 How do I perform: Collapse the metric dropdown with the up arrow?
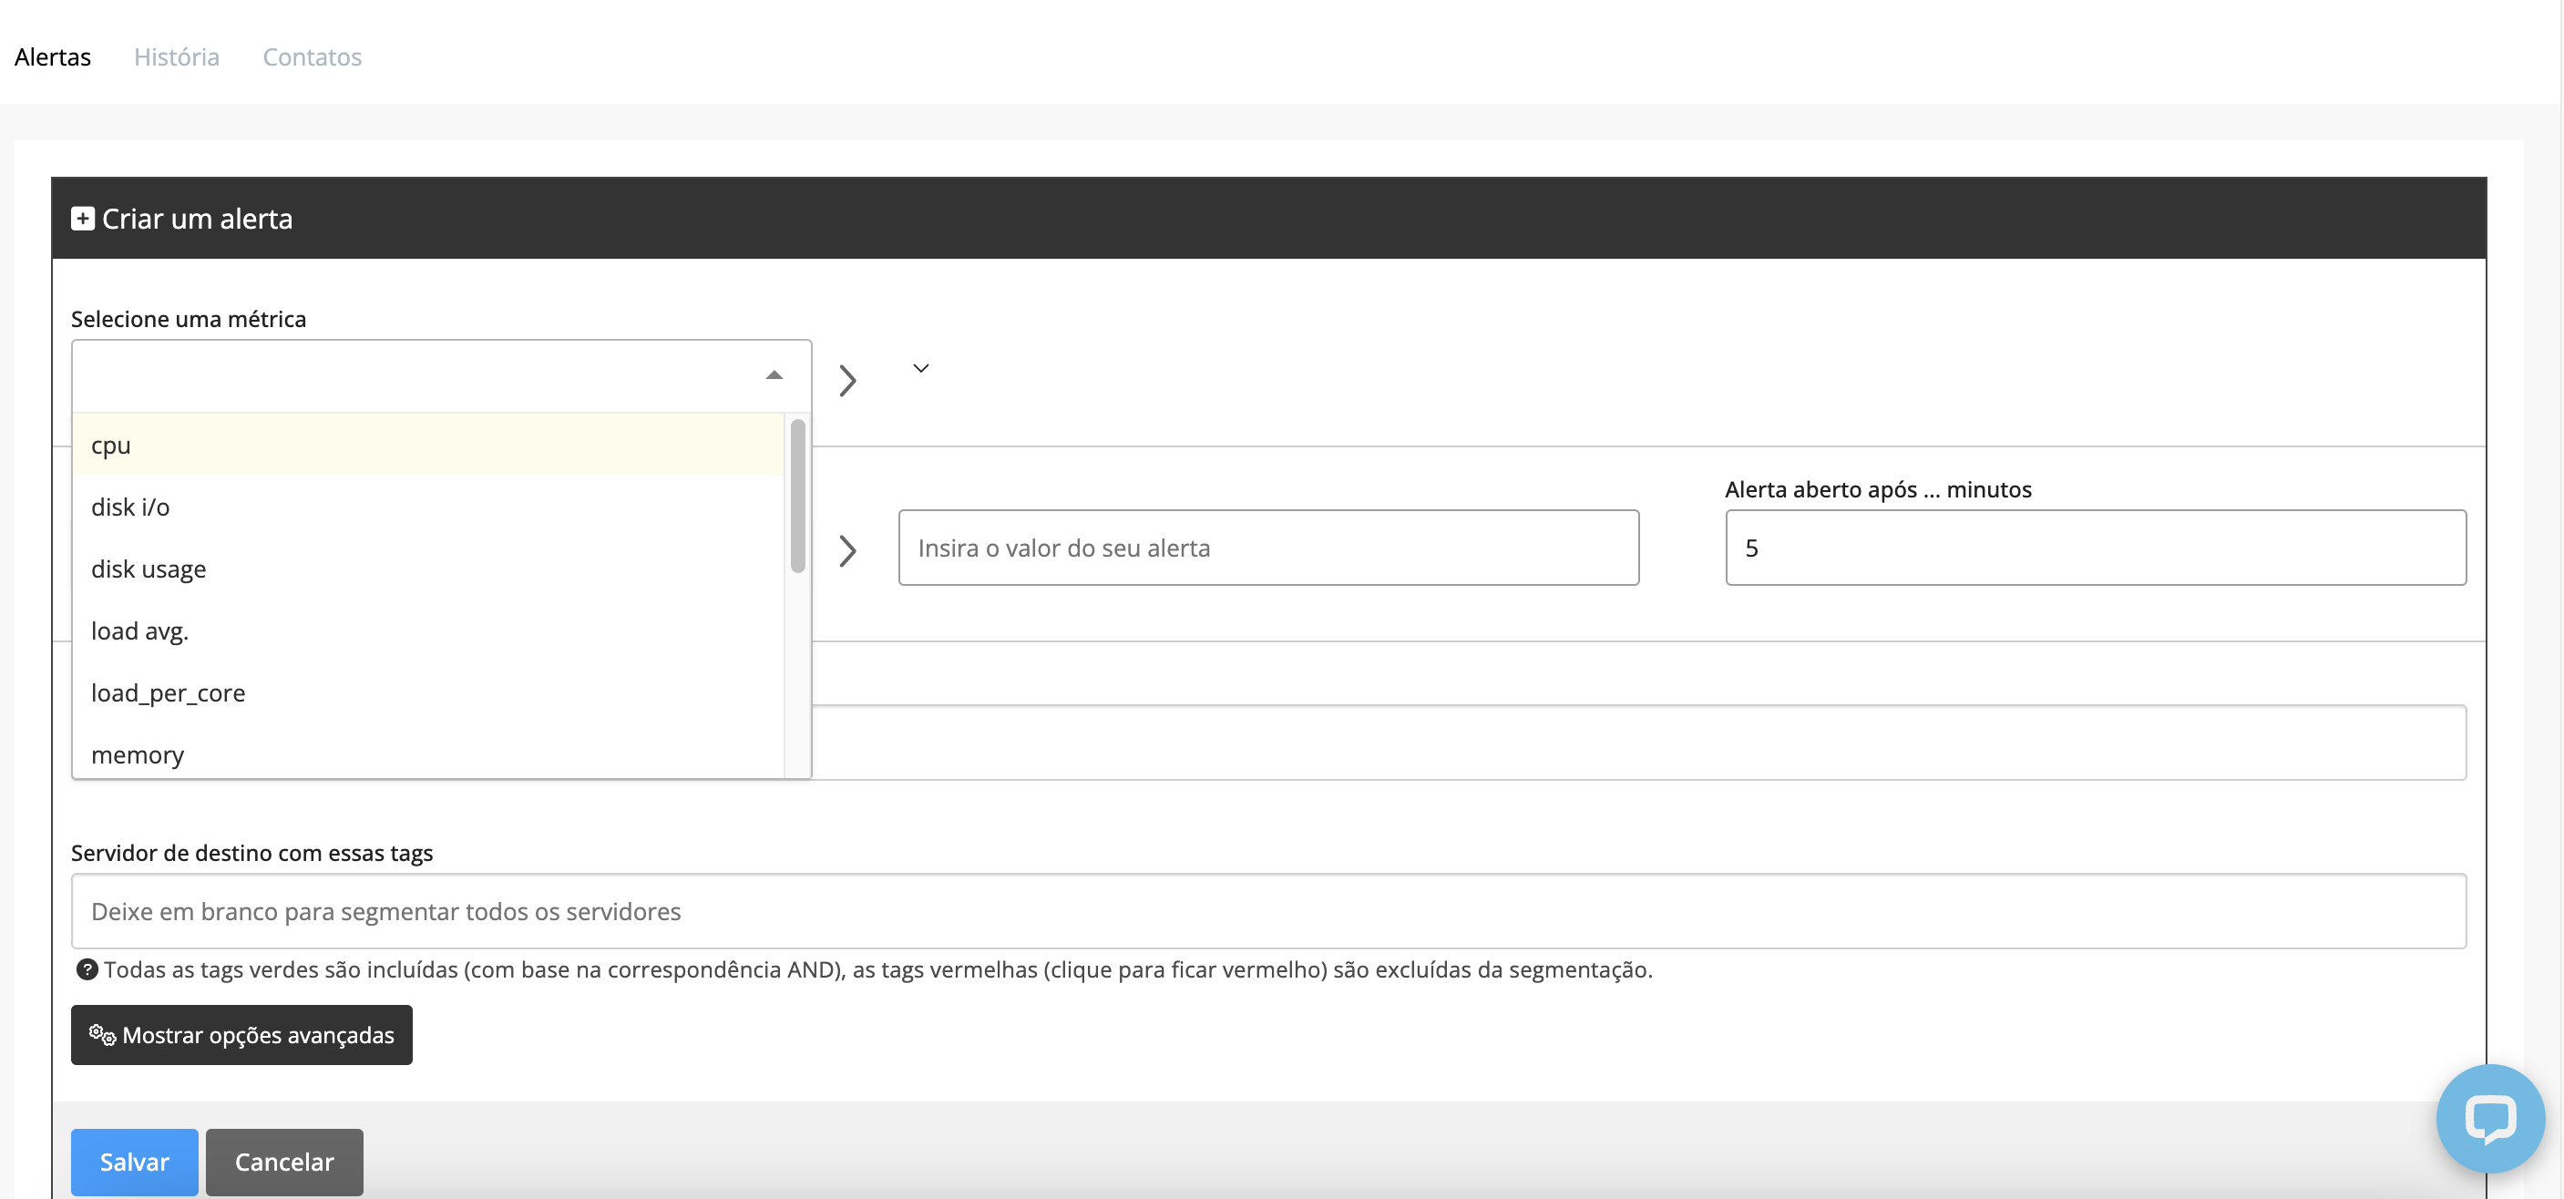774,375
